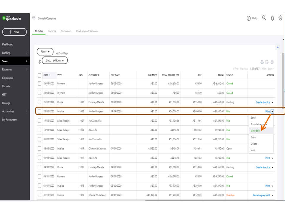This screenshot has width=285, height=214.
Task: Check the box for invoice 1022 row
Action: pos(39,111)
